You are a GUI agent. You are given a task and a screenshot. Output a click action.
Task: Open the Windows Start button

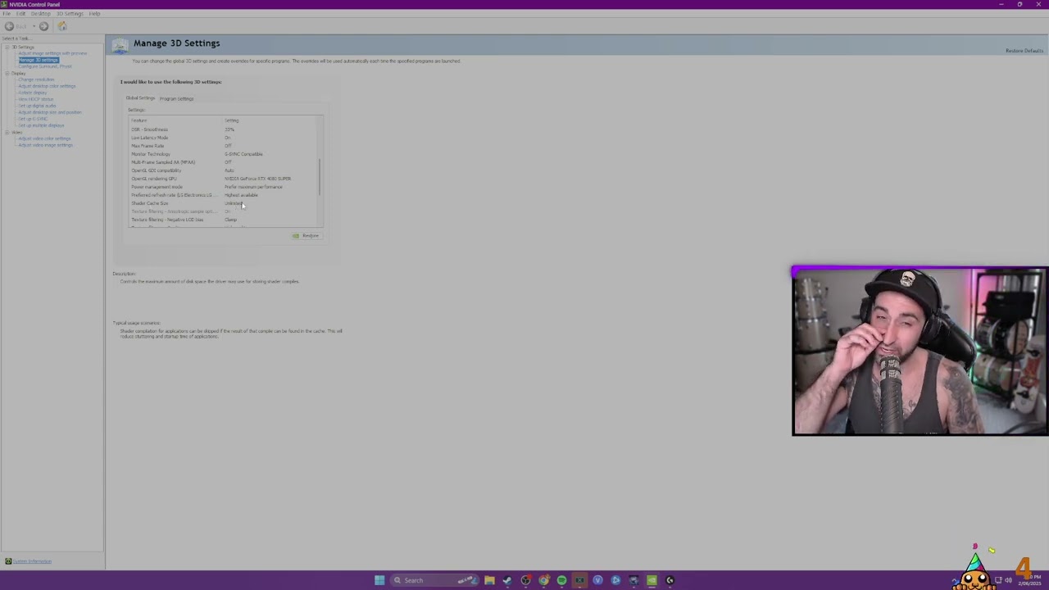pos(379,580)
